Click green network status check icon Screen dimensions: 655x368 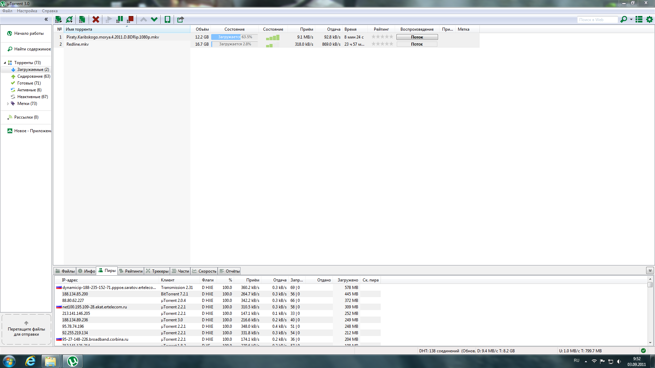pyautogui.click(x=643, y=351)
